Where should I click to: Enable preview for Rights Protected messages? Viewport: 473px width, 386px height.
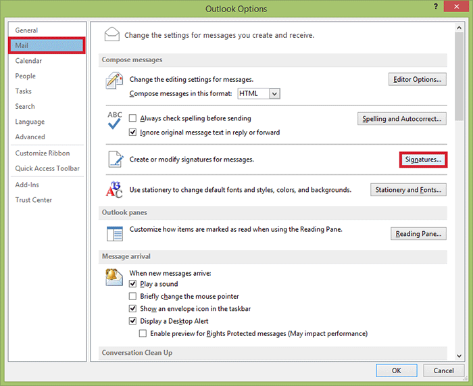click(x=143, y=333)
